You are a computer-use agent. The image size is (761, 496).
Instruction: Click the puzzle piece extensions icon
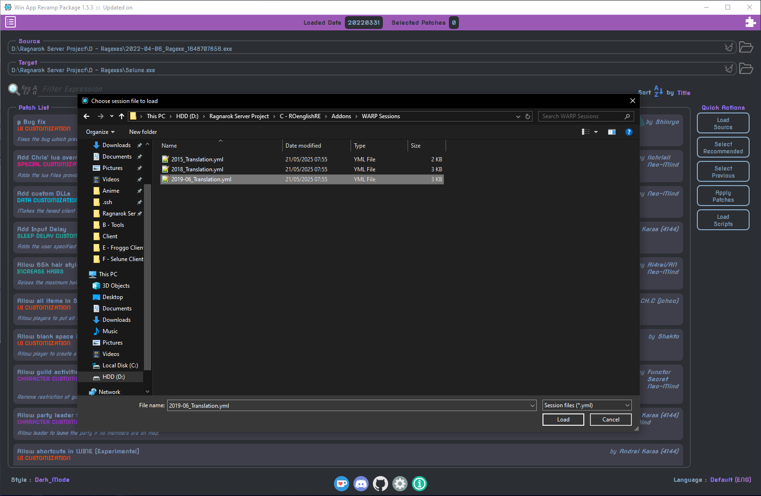click(x=751, y=22)
